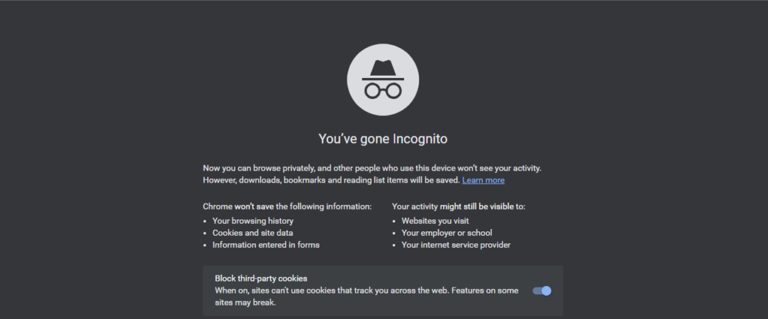Click the "Now you can browse privately" sentence
Screen dimensions: 768x319
pyautogui.click(x=372, y=168)
